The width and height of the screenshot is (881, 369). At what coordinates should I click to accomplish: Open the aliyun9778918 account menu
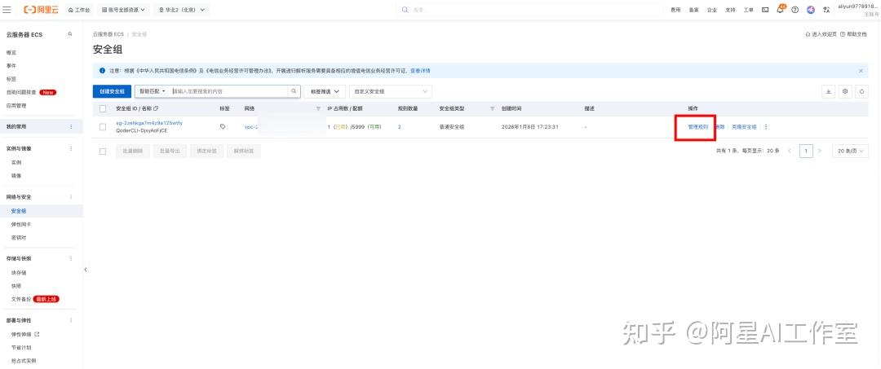(857, 9)
